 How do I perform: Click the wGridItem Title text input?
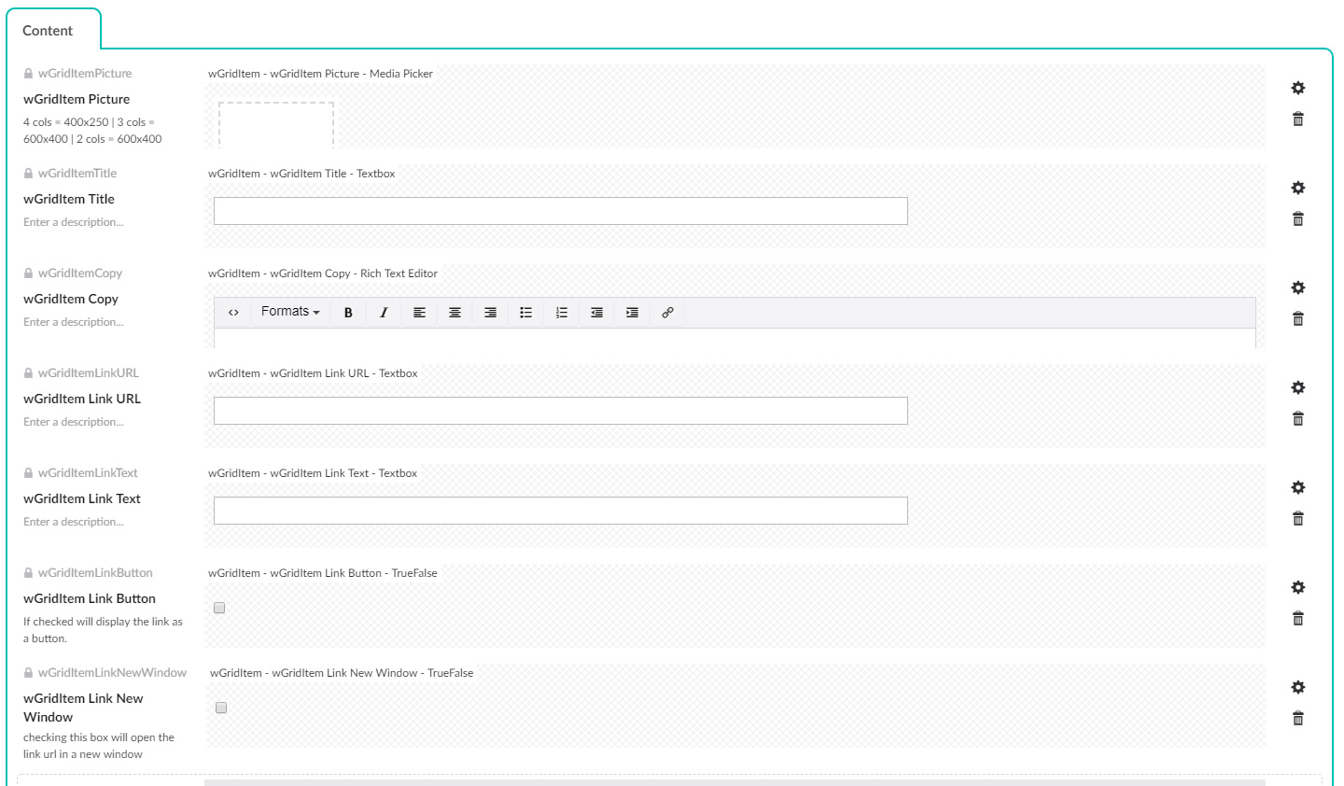point(560,211)
